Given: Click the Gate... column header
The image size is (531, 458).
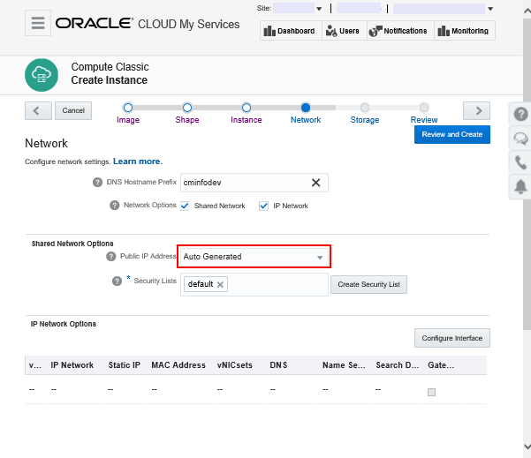Looking at the screenshot, I should click(x=441, y=365).
